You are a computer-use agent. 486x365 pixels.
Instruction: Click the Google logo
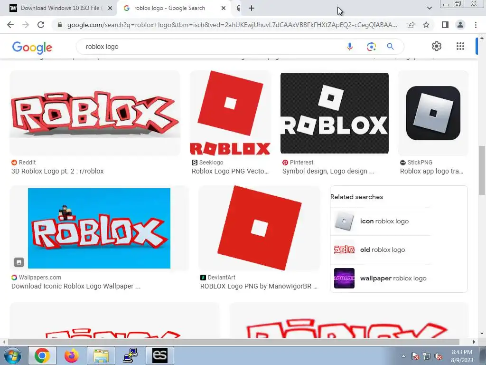pyautogui.click(x=32, y=48)
